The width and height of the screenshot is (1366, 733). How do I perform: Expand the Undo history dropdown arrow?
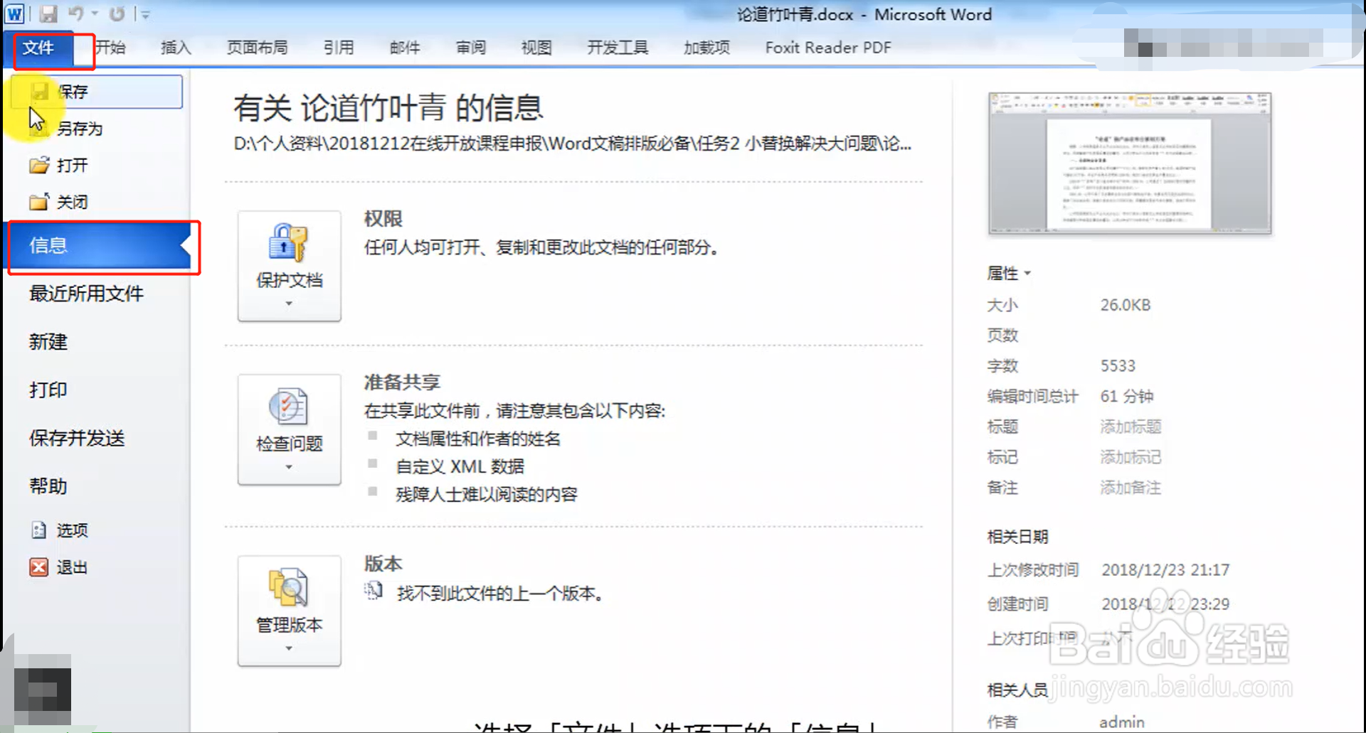click(x=95, y=14)
